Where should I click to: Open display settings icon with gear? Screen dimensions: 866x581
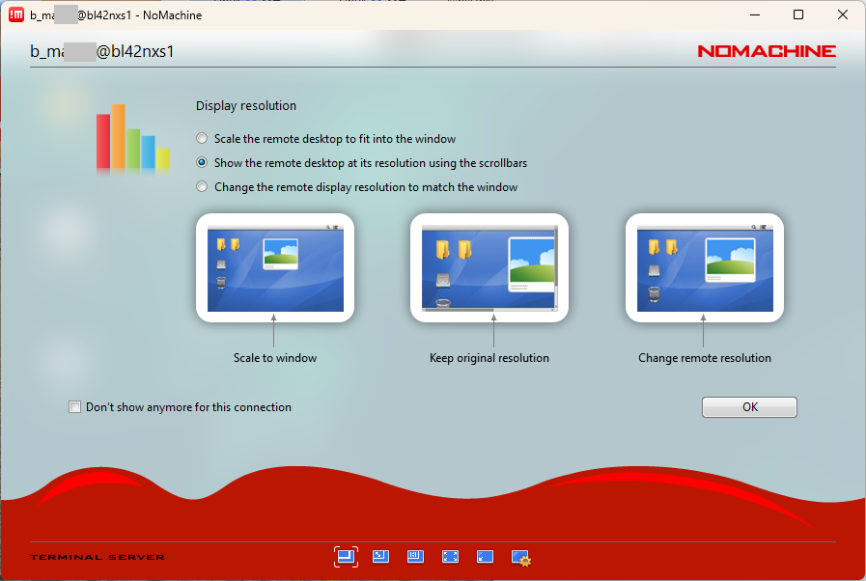click(x=521, y=557)
